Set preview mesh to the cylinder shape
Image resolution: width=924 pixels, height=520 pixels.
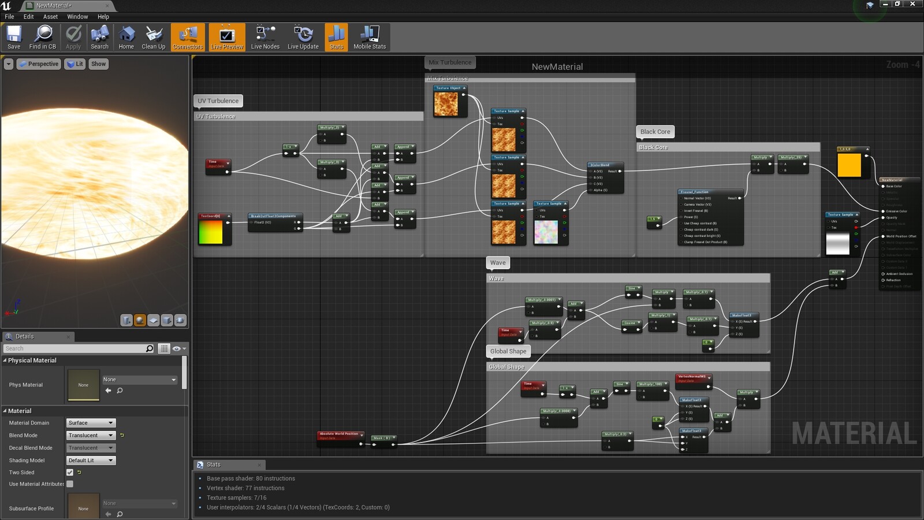[126, 320]
